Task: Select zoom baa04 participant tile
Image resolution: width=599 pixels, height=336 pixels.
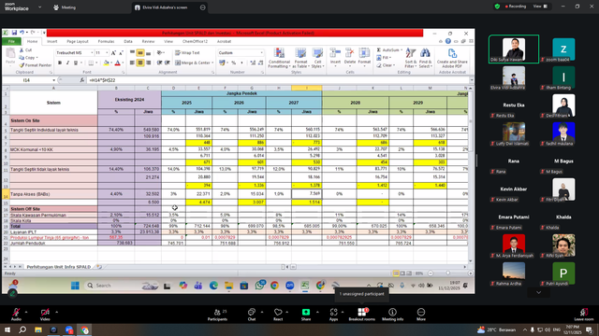Action: pyautogui.click(x=563, y=49)
